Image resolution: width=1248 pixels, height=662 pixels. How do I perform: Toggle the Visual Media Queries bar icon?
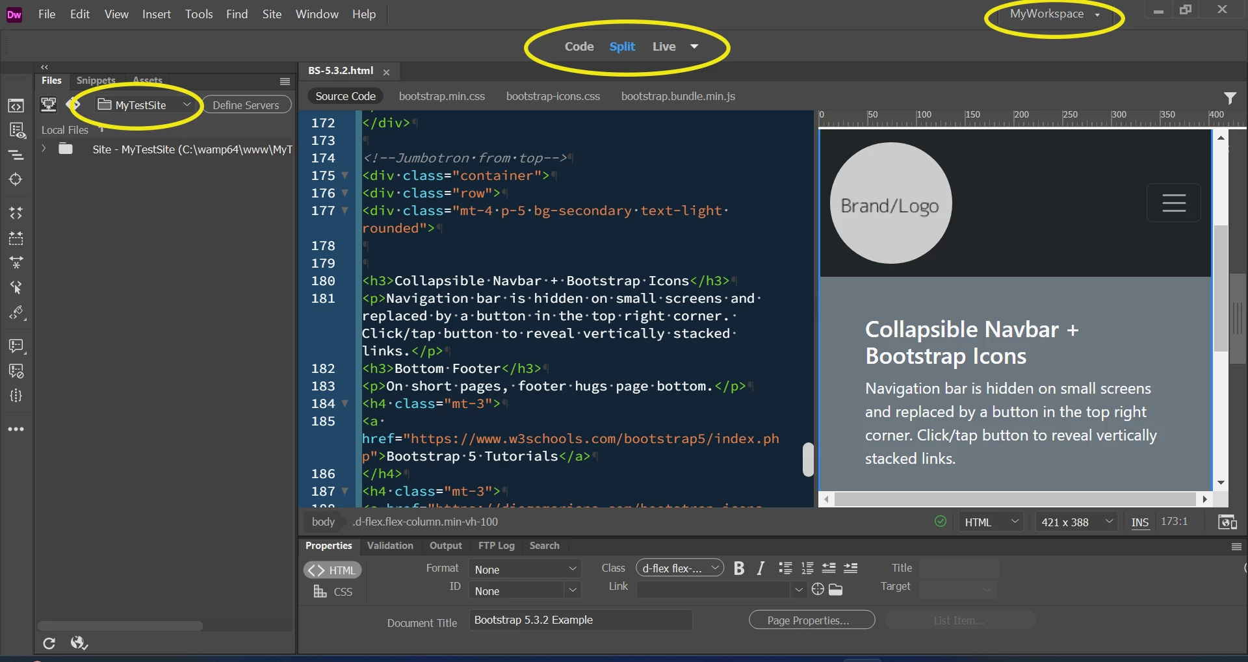(16, 155)
